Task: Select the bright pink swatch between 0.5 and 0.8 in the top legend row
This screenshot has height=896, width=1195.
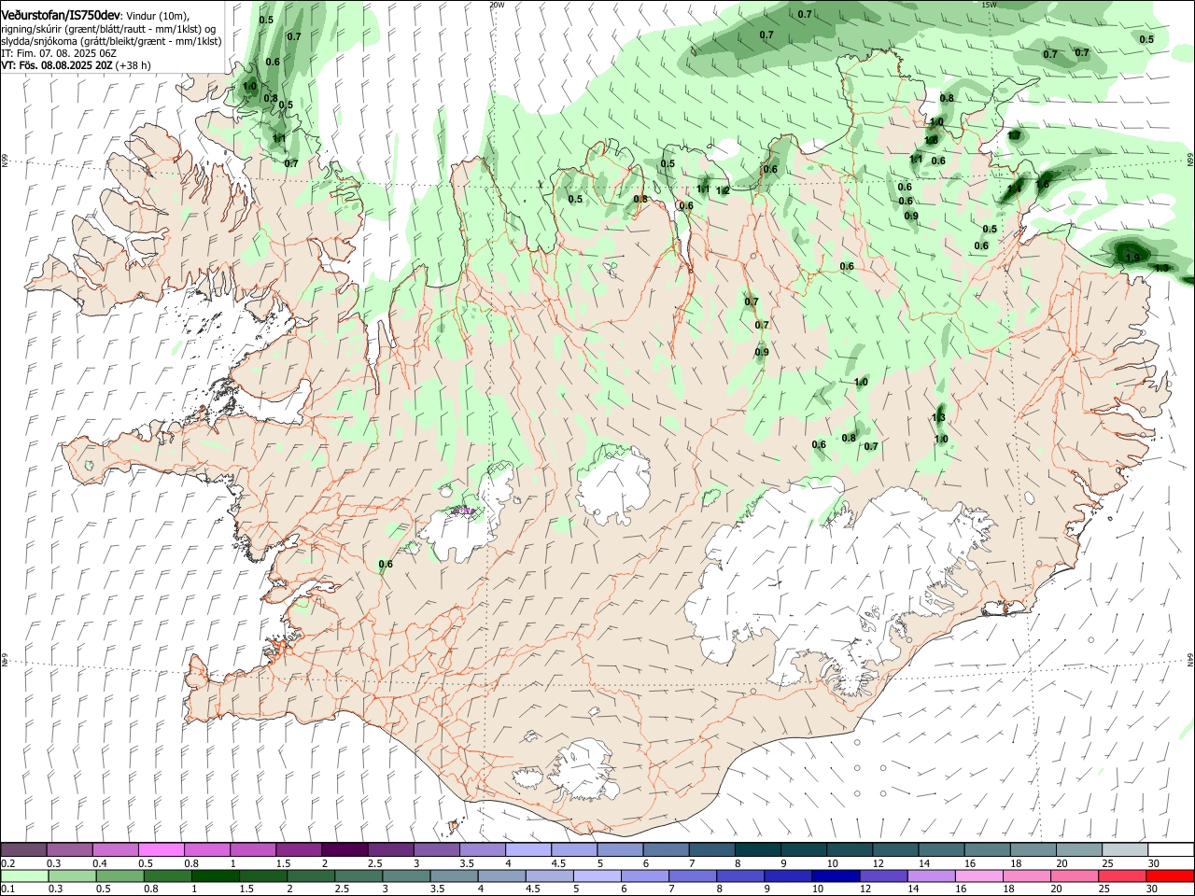Action: coord(162,850)
